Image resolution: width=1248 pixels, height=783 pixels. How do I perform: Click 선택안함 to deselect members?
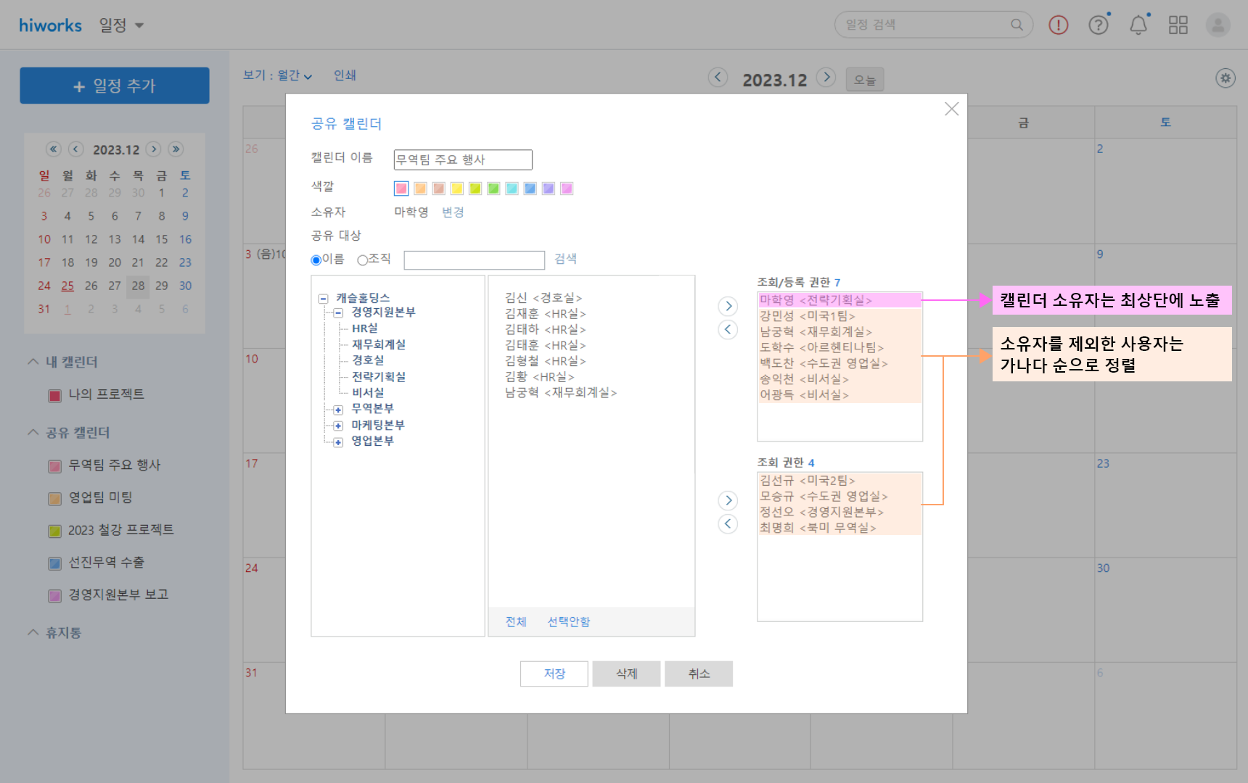pyautogui.click(x=569, y=622)
